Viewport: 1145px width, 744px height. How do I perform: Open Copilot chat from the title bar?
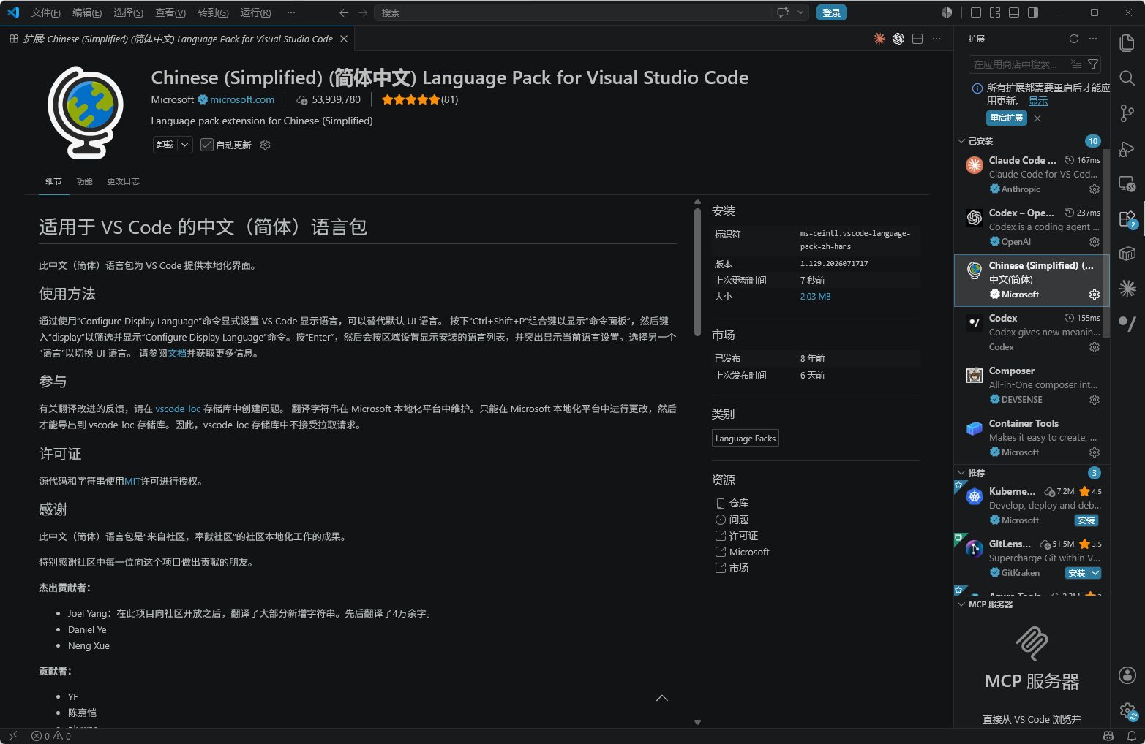pyautogui.click(x=783, y=12)
